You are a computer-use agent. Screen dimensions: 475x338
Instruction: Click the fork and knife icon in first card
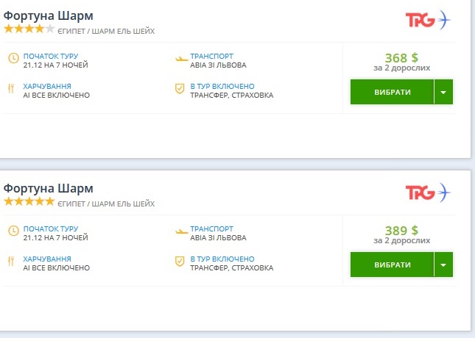pos(12,89)
